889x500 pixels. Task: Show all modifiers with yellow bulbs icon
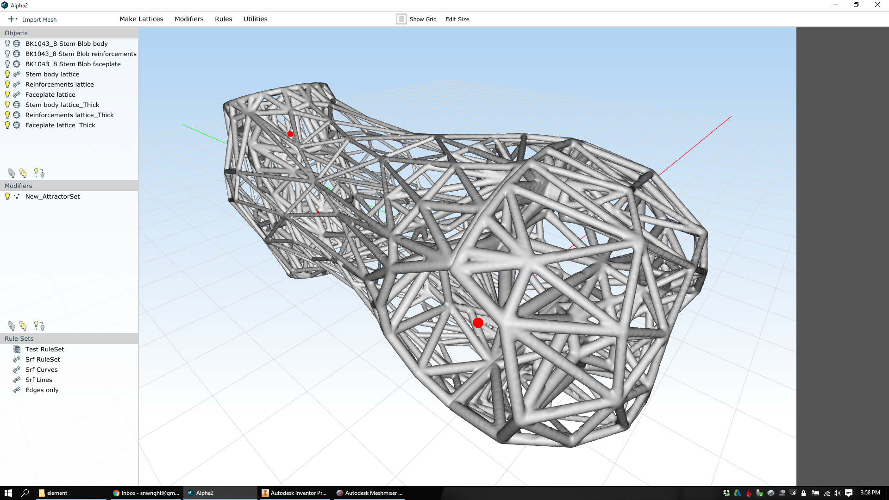23,326
